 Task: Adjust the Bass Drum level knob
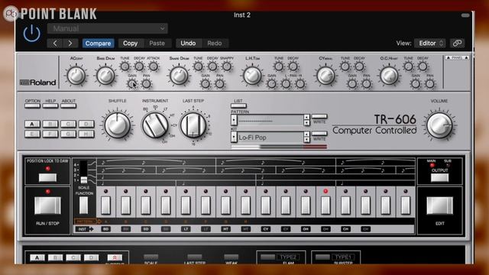[105, 75]
